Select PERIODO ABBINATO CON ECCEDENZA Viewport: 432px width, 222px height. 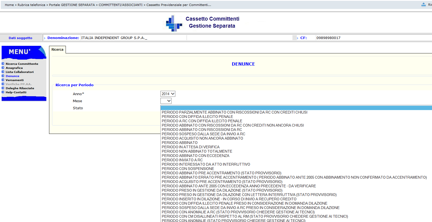pos(296,156)
